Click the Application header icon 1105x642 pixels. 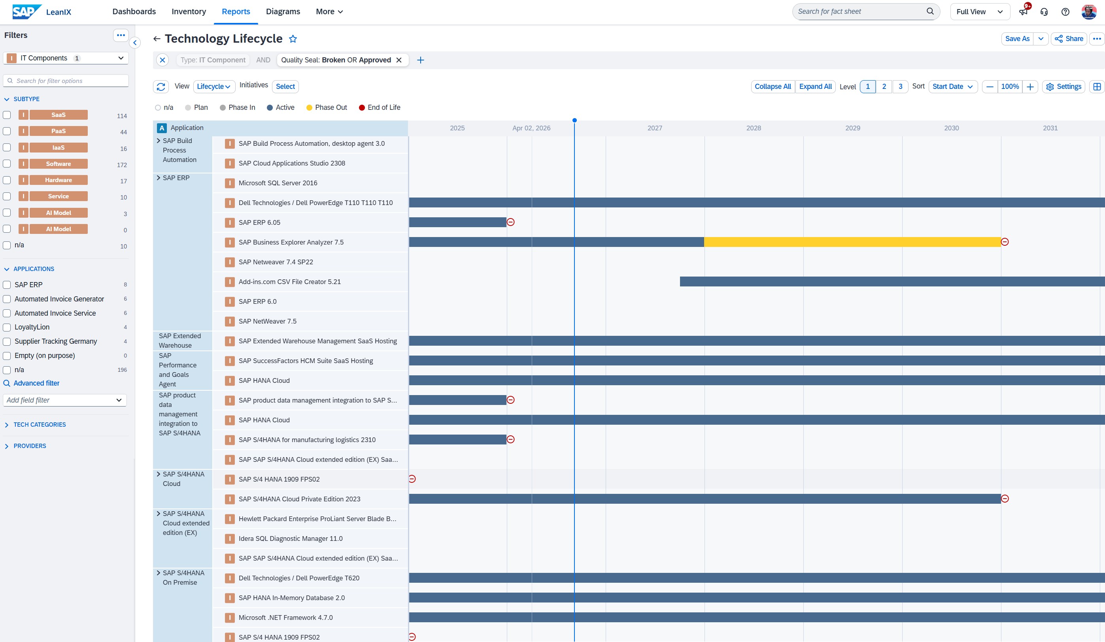point(162,128)
